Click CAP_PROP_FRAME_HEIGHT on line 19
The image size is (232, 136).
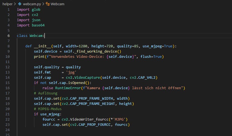tap(92, 104)
